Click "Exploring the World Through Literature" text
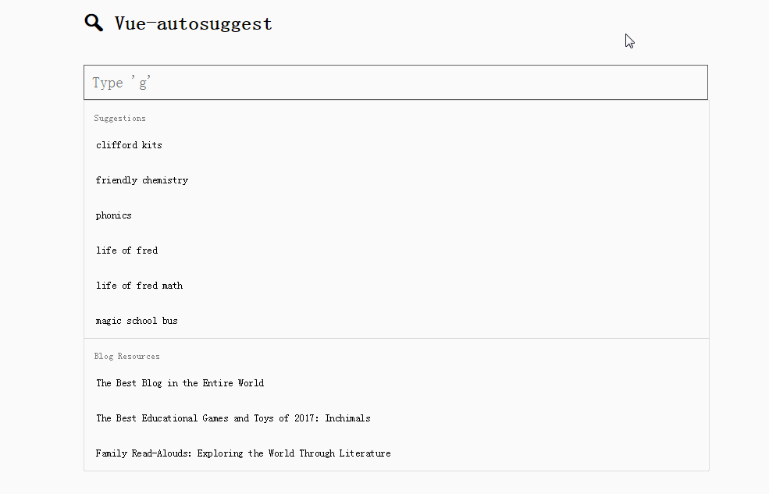Image resolution: width=769 pixels, height=494 pixels. 294,453
